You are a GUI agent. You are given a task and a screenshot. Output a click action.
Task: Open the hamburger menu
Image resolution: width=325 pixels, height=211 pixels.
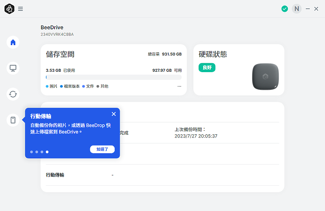(20, 9)
